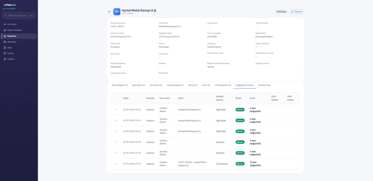Open Müşteriler in the sidebar
Screen dimensions: 373x181
coord(19,36)
